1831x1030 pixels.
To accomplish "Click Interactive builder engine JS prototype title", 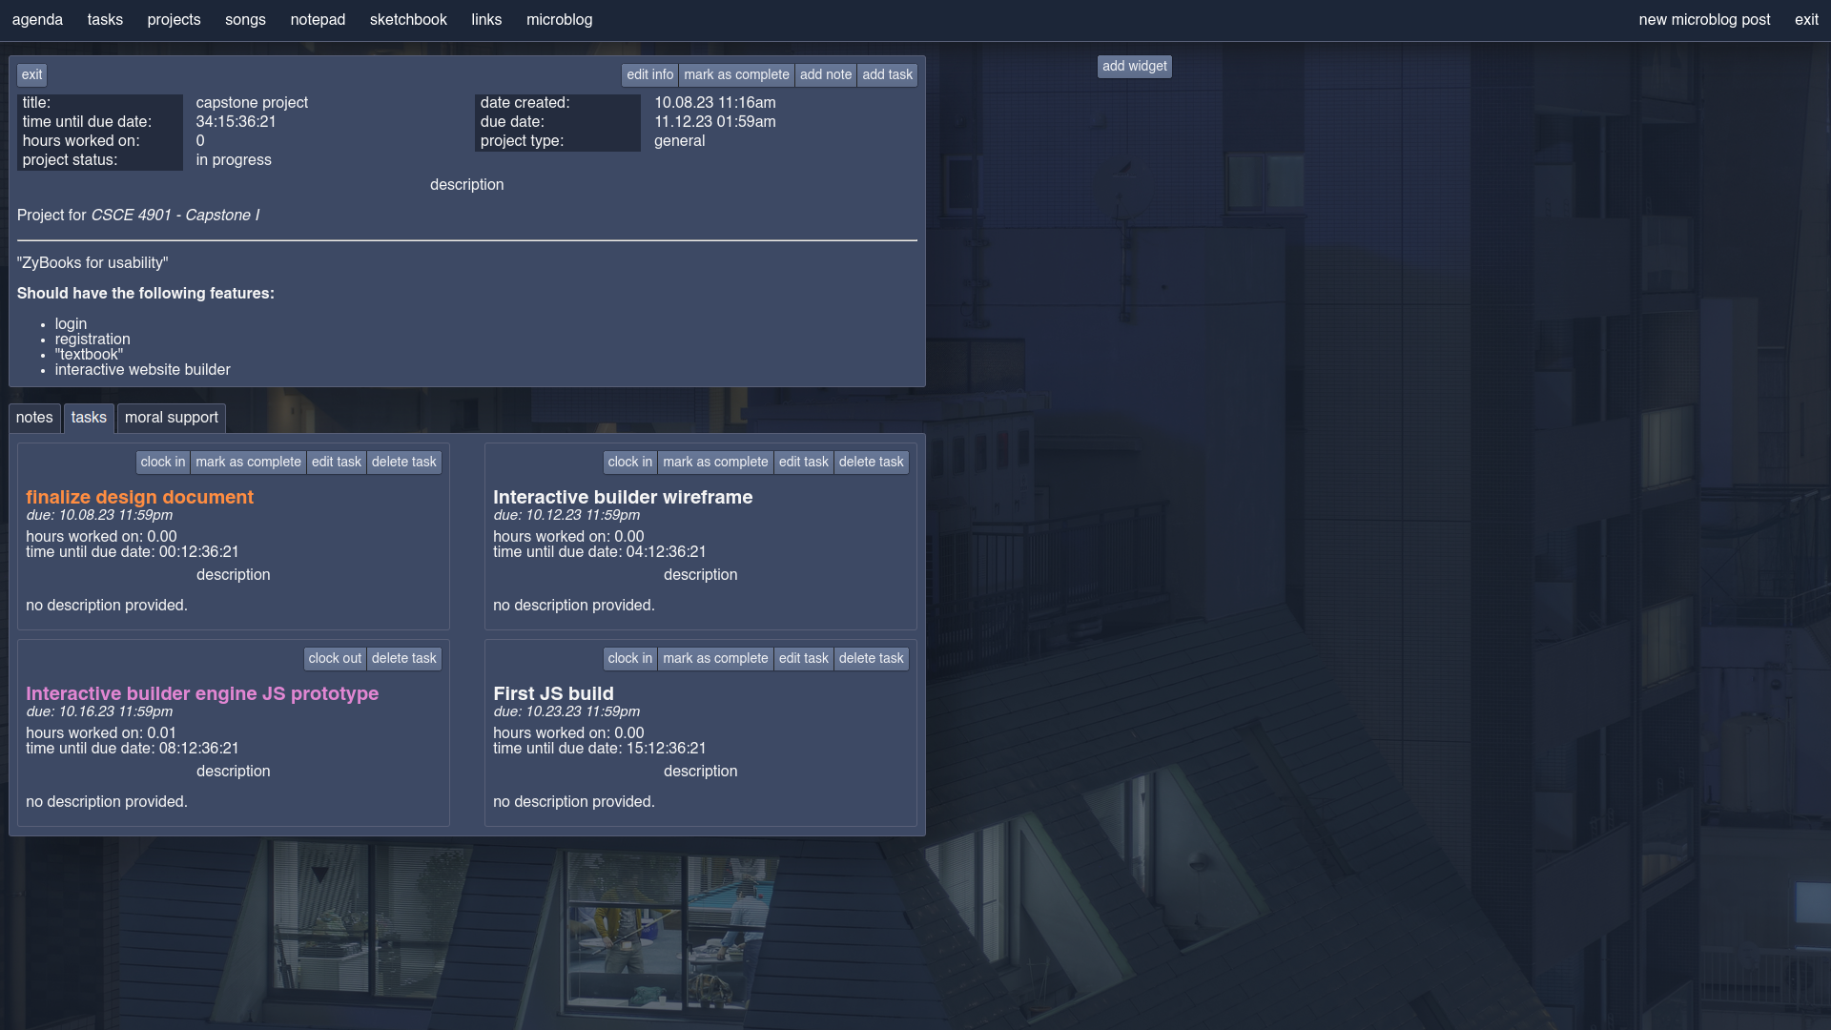I will (202, 693).
